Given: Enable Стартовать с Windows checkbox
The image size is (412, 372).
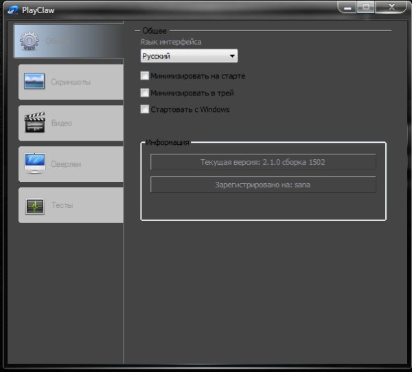Looking at the screenshot, I should (144, 109).
